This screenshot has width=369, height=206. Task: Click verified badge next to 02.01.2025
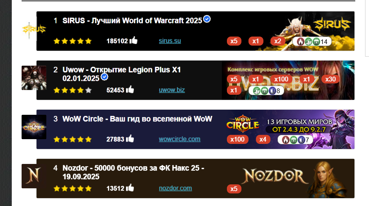coord(104,77)
